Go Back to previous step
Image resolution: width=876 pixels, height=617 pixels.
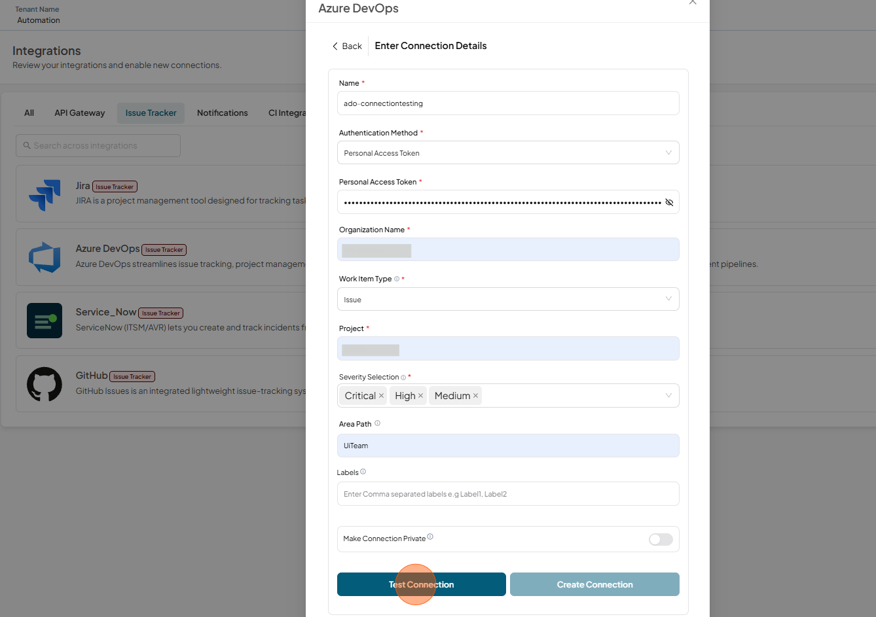tap(347, 46)
